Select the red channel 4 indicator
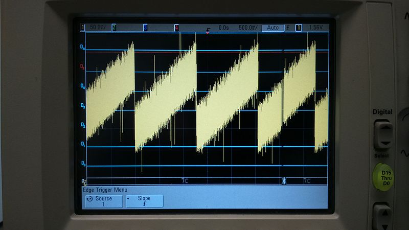Image resolution: width=409 pixels, height=230 pixels. point(176,28)
